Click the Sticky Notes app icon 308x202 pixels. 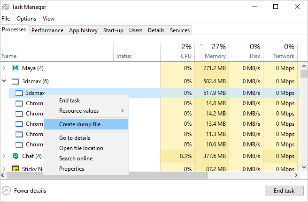tap(15, 168)
